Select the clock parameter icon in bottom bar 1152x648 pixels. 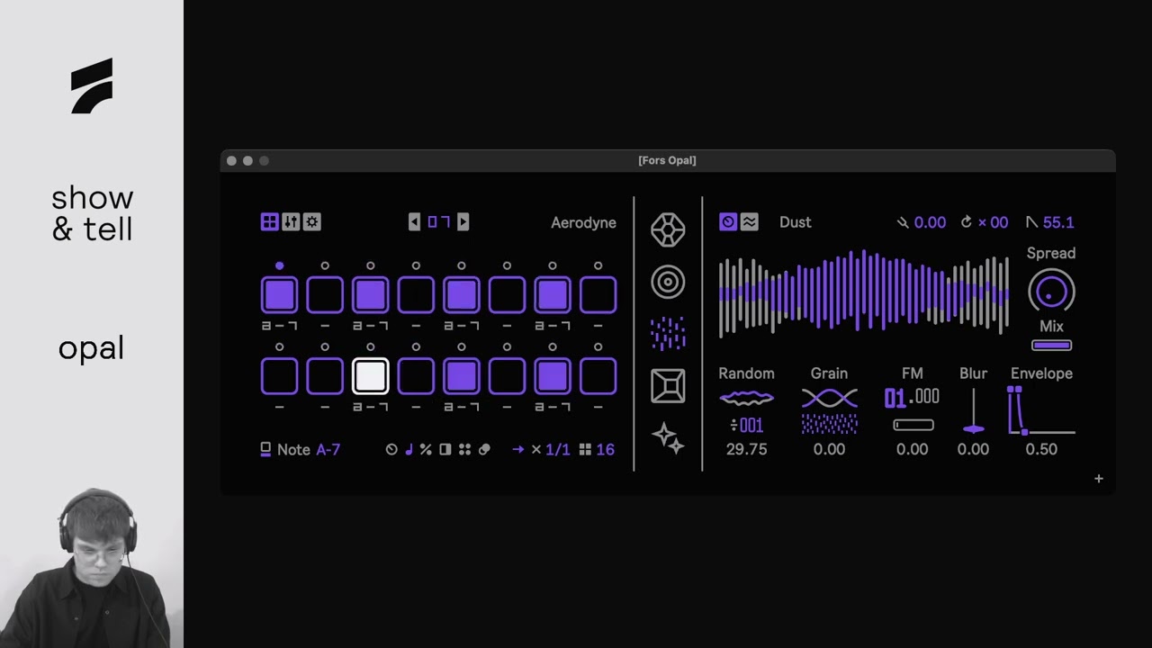pos(391,449)
